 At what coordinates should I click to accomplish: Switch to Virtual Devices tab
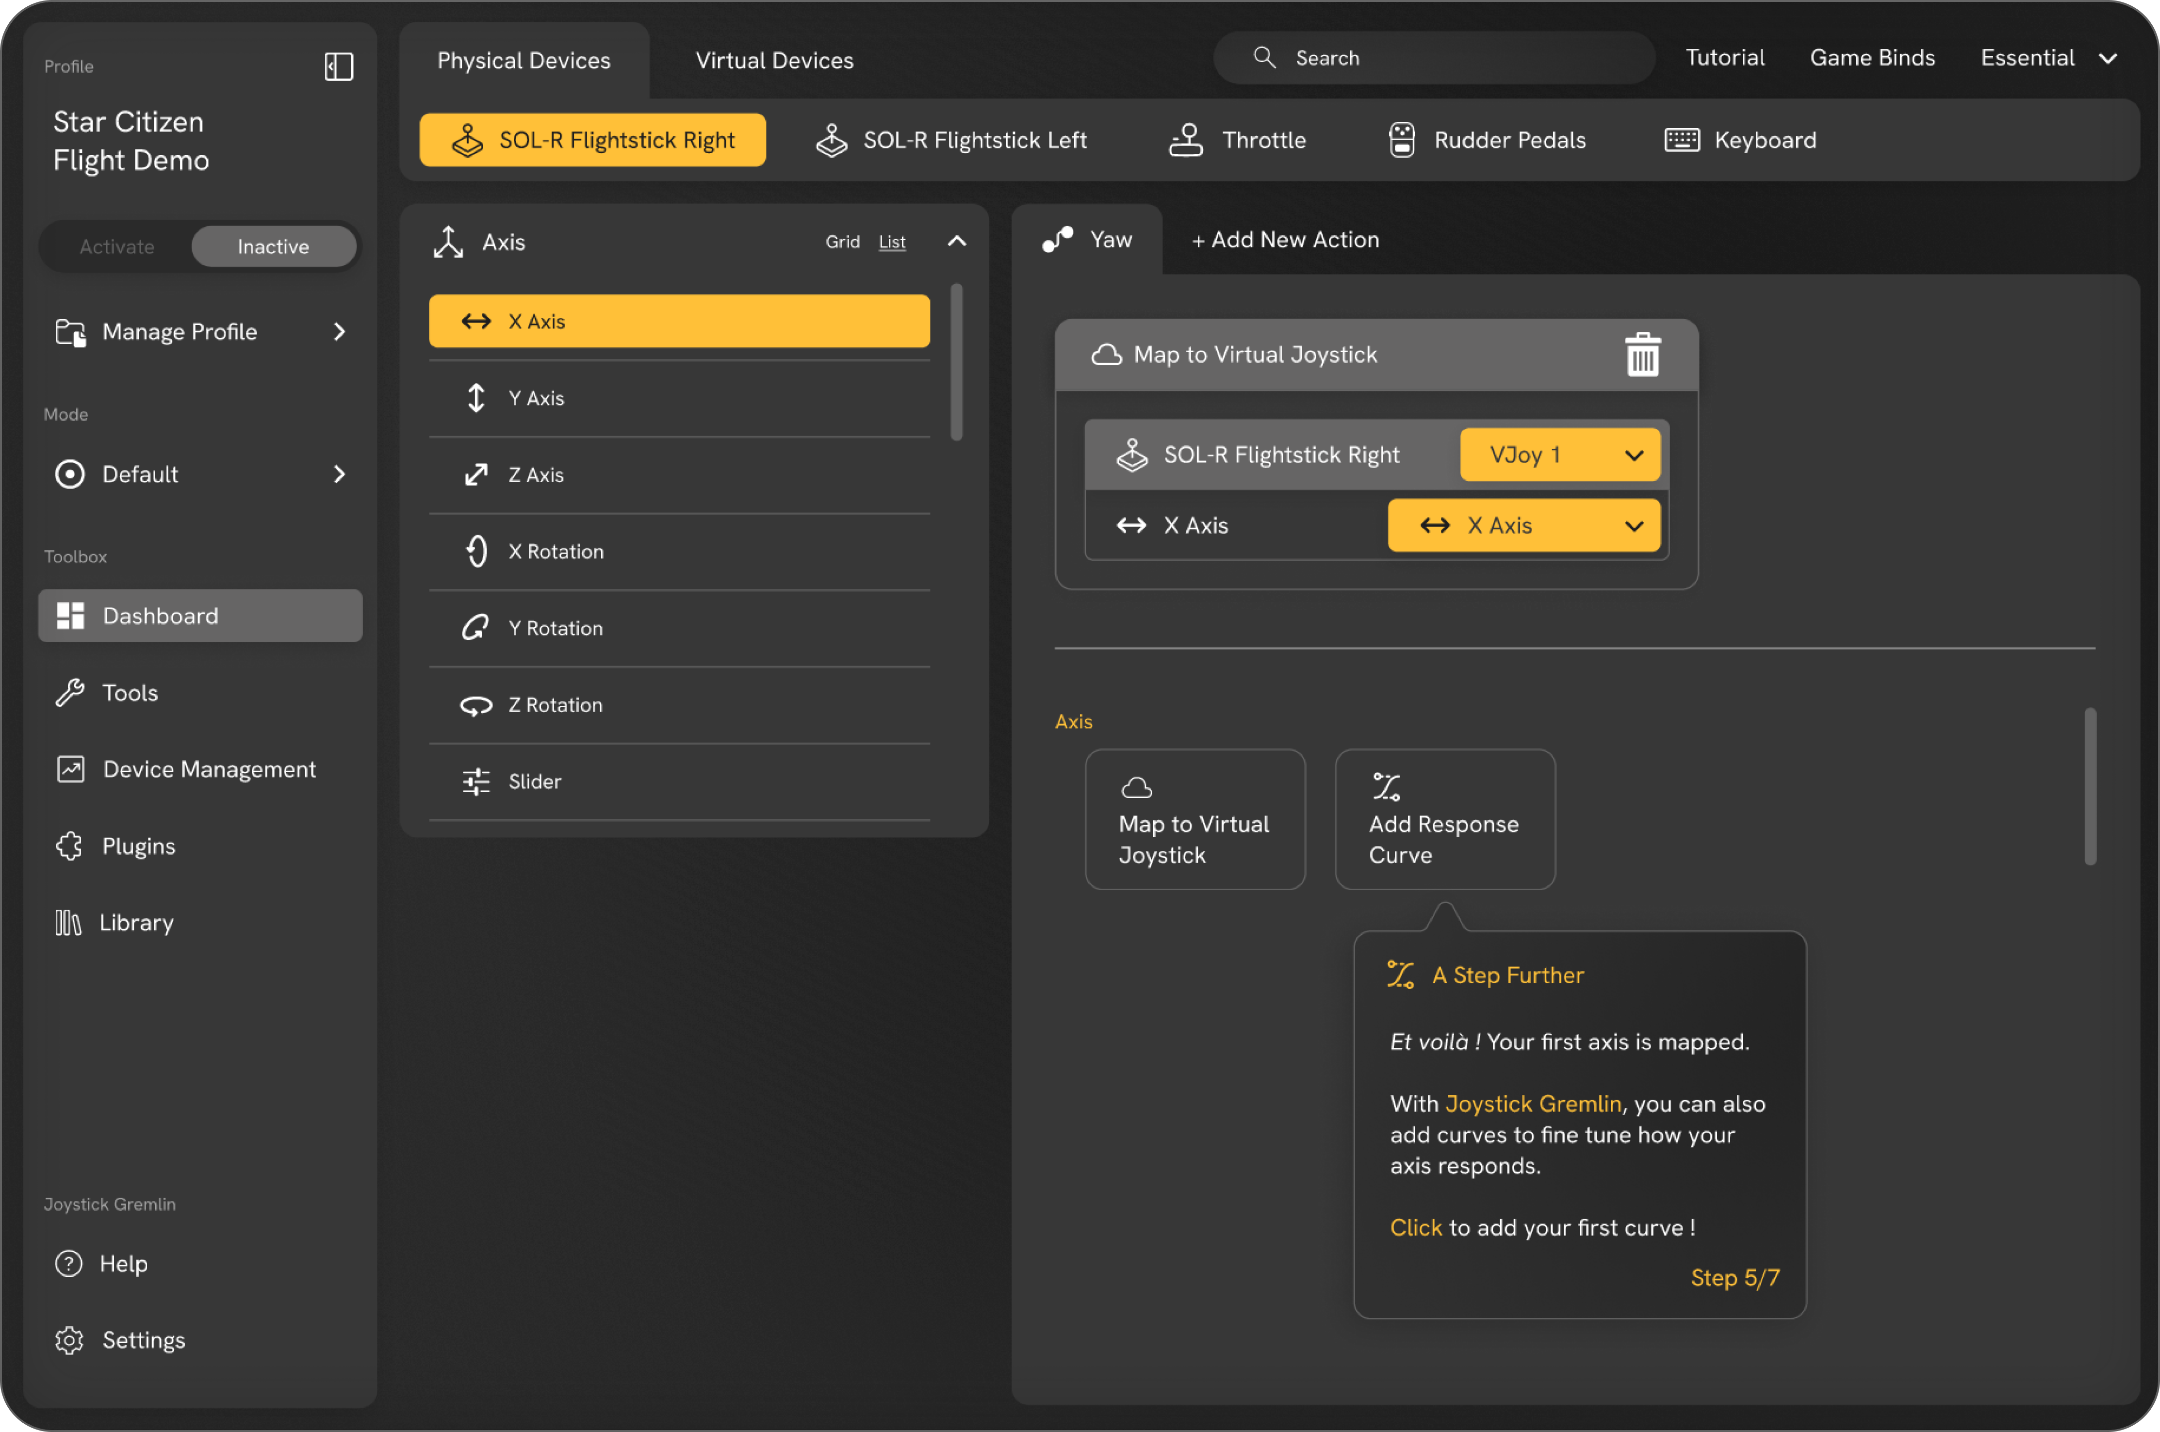click(x=774, y=60)
